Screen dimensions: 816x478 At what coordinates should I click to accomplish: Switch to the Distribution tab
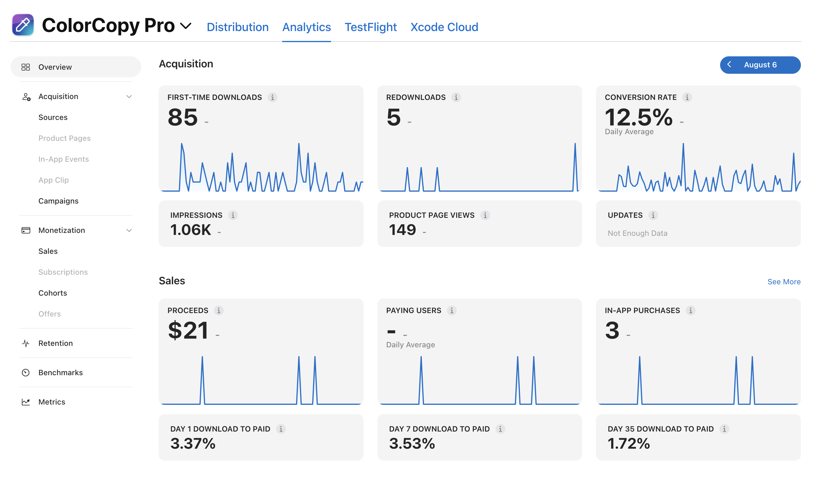237,27
